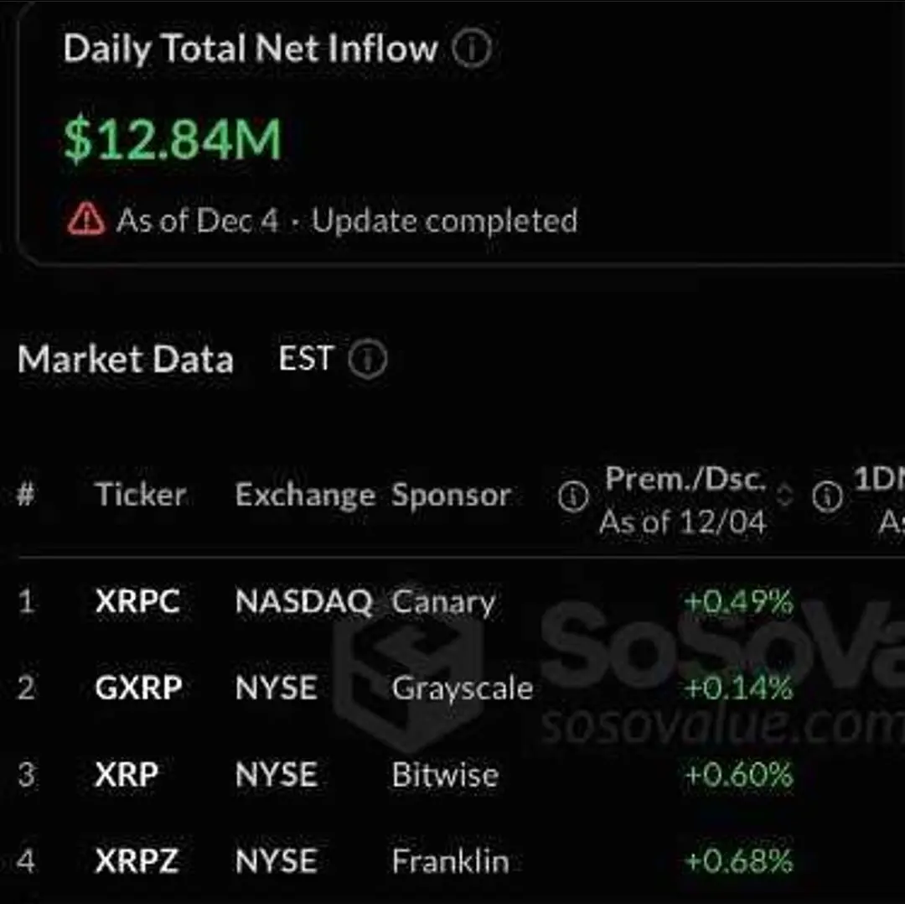Open info icon next to EST
The width and height of the screenshot is (905, 904).
point(368,359)
